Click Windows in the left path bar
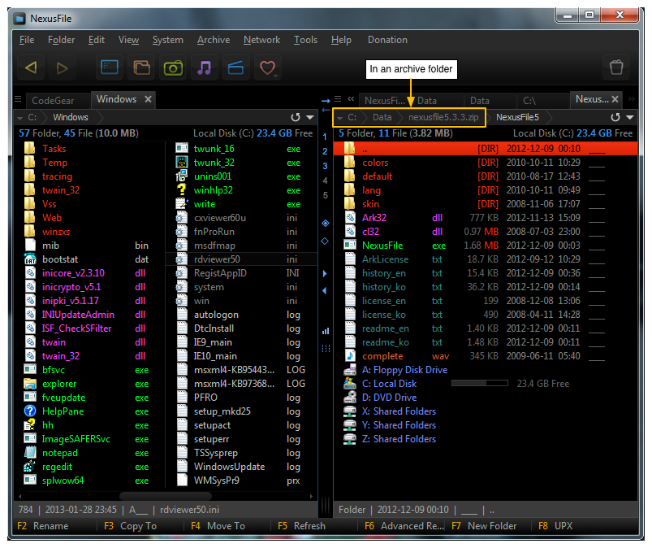This screenshot has width=652, height=548. pos(71,117)
